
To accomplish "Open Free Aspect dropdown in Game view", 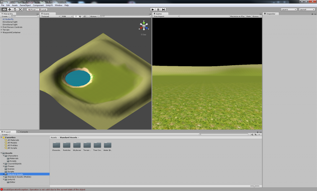I will (166, 16).
